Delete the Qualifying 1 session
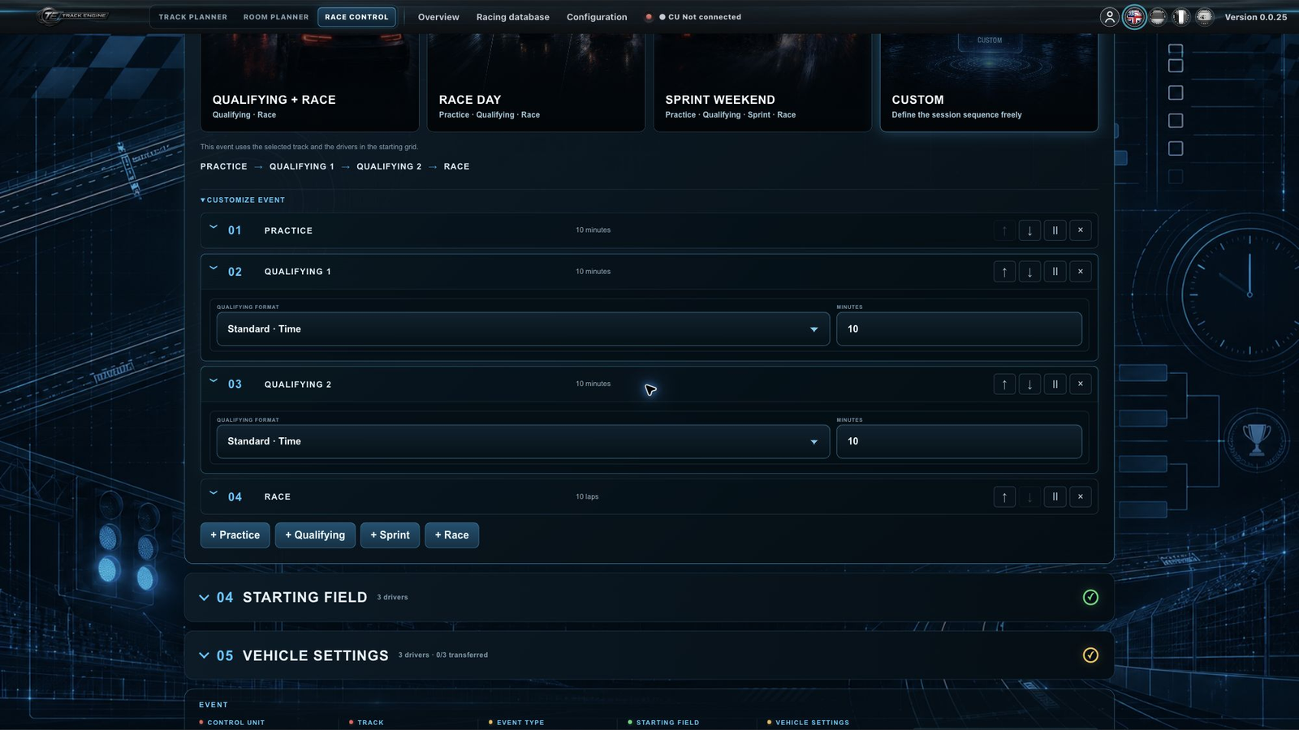The height and width of the screenshot is (730, 1299). click(1081, 272)
